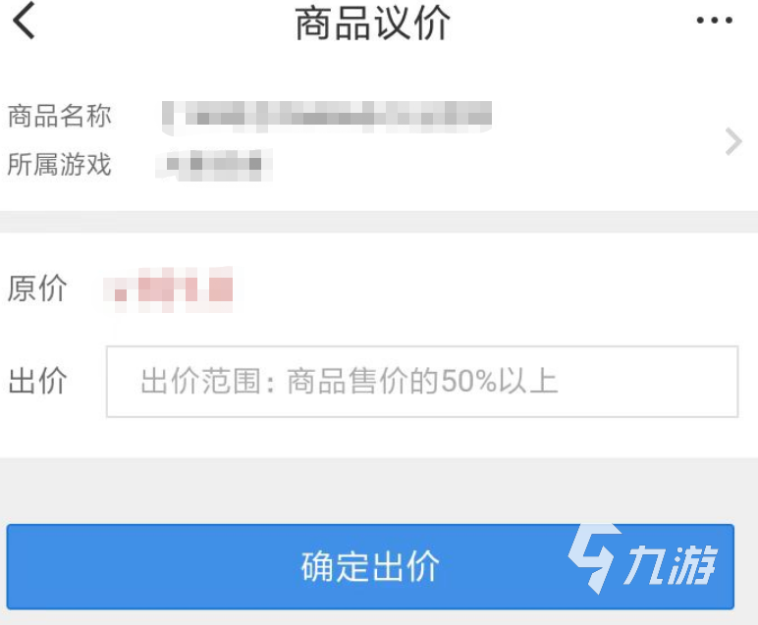Tap the 原价 label

37,288
